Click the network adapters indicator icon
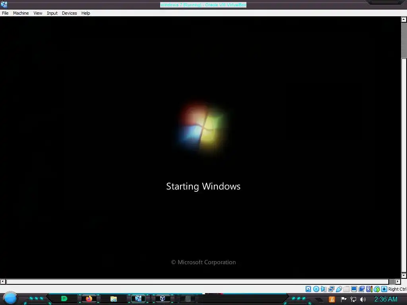407x305 pixels. click(331, 289)
